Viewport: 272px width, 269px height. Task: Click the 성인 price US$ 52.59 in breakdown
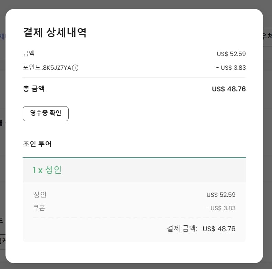coord(221,195)
